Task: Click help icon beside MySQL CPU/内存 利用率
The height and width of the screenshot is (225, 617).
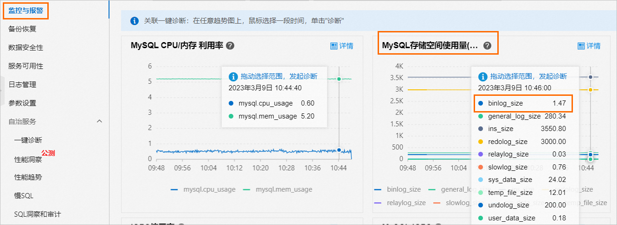Action: click(230, 46)
